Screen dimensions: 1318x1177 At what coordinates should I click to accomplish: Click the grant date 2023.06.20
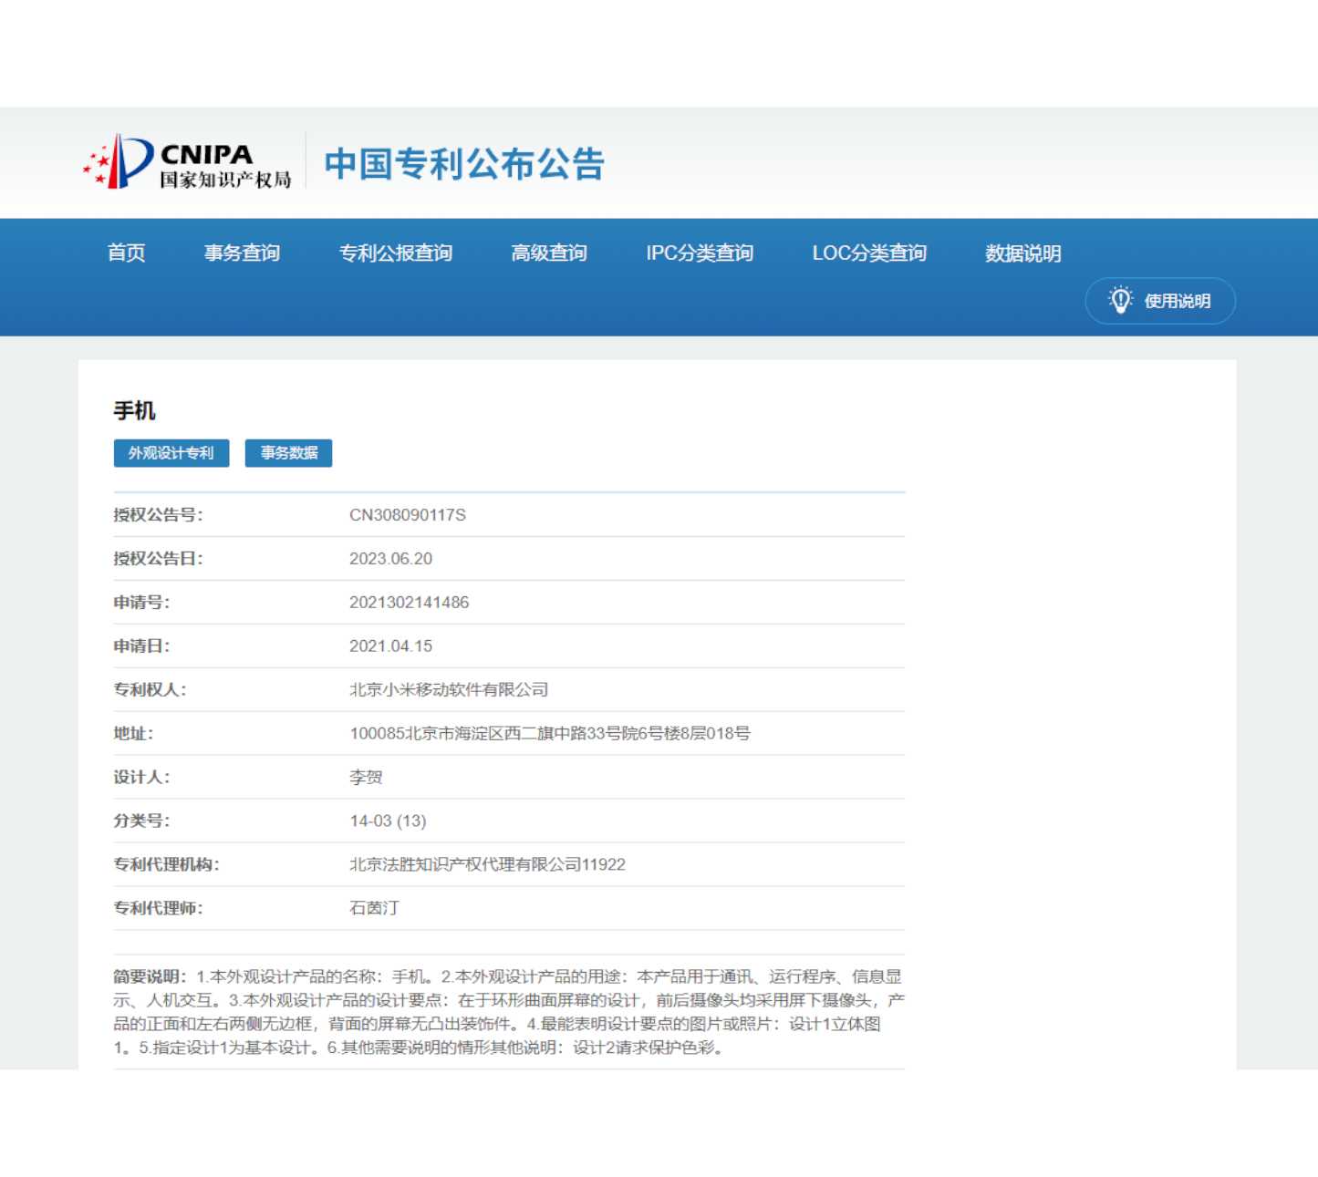click(391, 559)
